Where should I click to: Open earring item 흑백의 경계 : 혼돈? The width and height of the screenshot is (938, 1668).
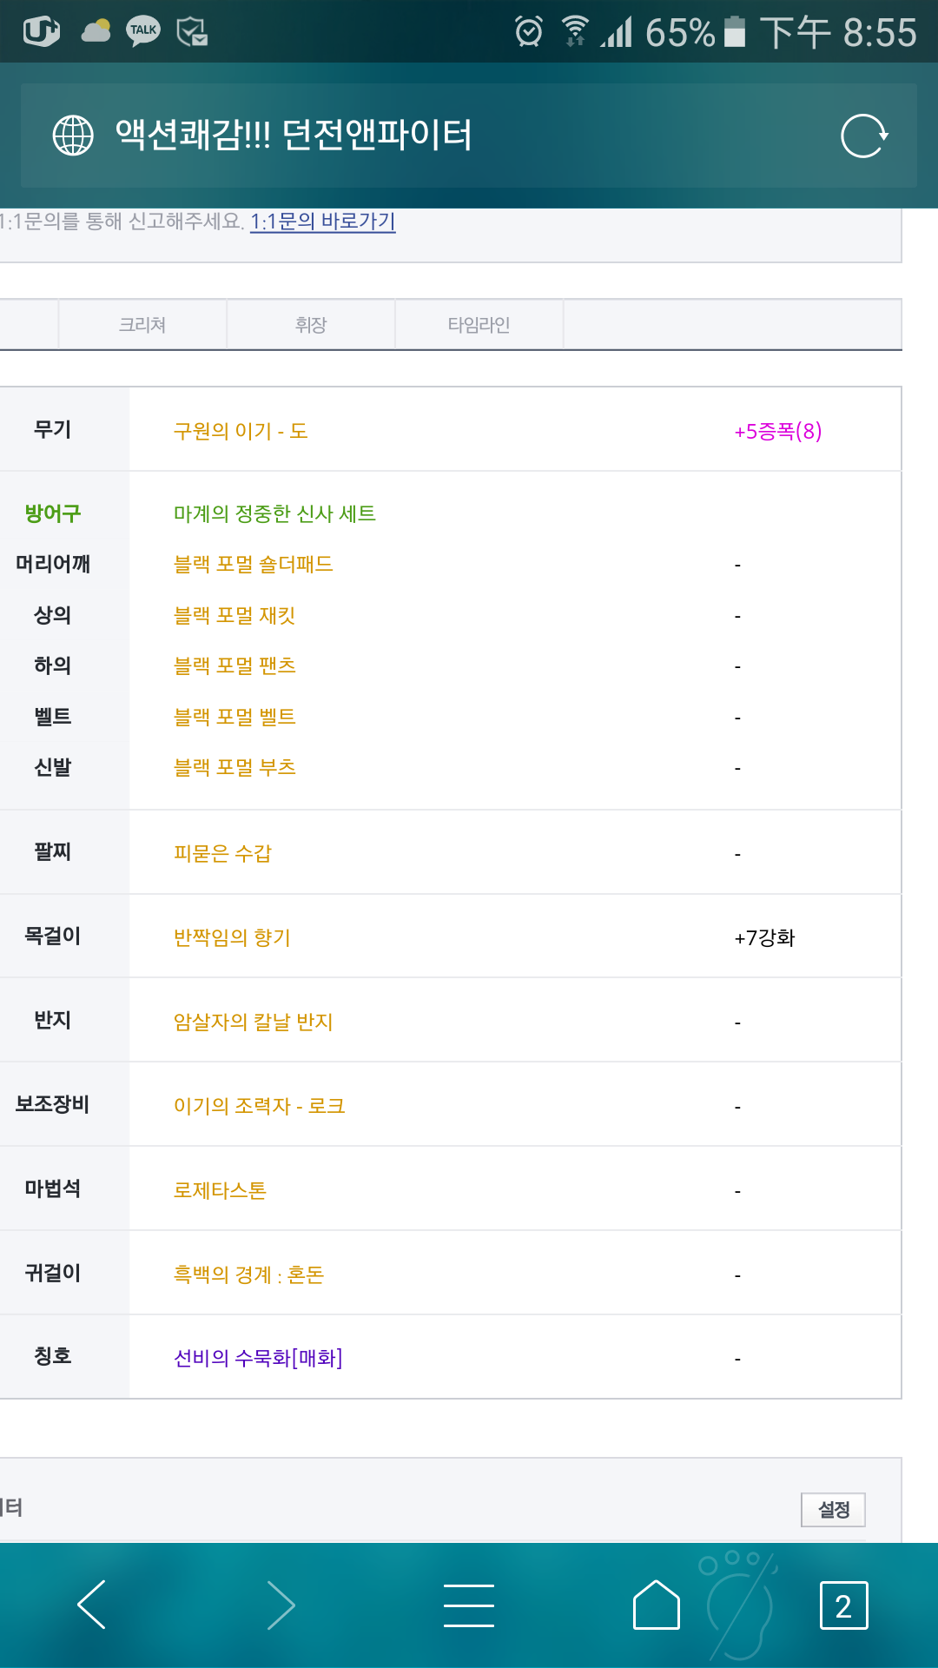pos(248,1274)
